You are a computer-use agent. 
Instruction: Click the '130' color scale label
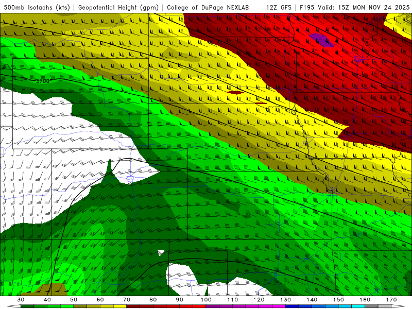[285, 300]
